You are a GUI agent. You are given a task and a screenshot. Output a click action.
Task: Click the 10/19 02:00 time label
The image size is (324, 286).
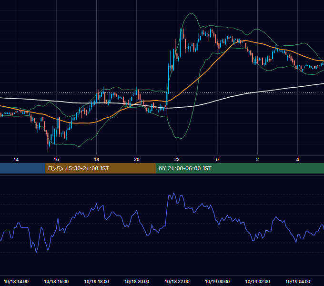[257, 281]
